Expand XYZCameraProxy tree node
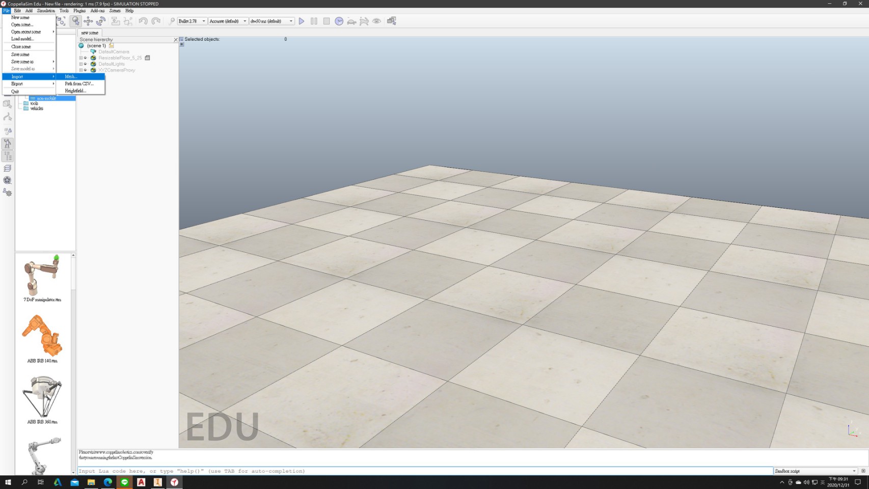Screen dimensions: 869x489 pos(80,70)
